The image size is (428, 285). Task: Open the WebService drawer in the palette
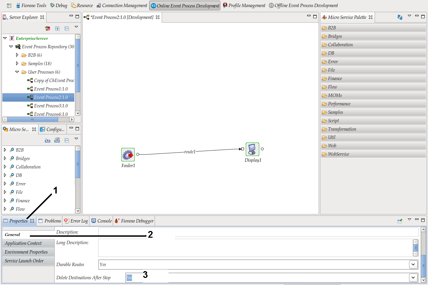coord(373,154)
